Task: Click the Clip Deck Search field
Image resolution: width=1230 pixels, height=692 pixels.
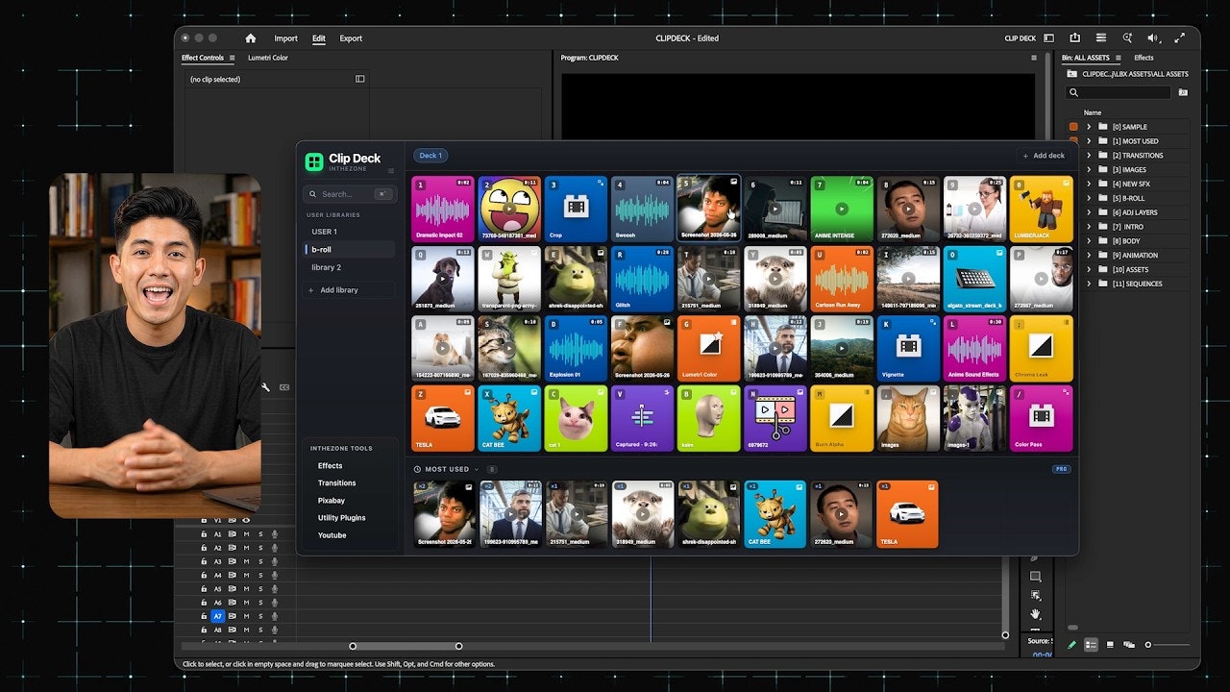Action: point(350,194)
